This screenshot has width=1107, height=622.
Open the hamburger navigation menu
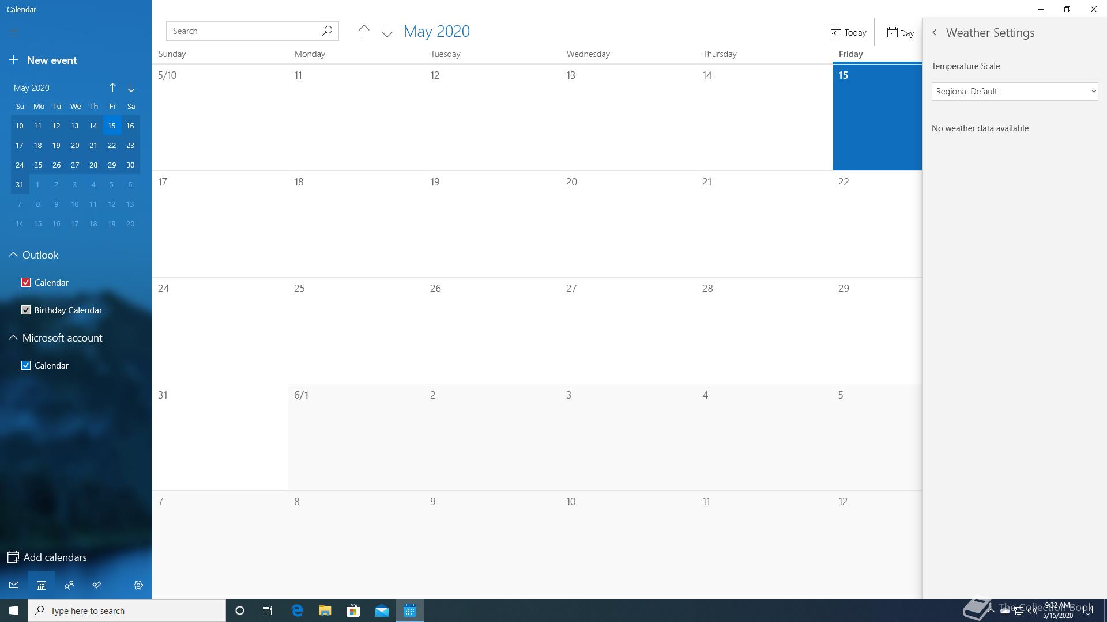14,32
